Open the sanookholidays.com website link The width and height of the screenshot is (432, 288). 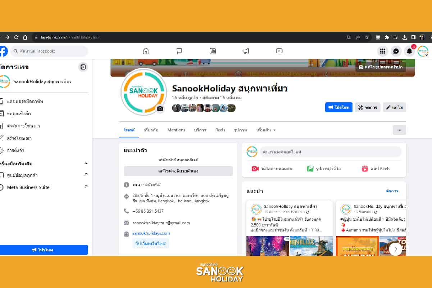coord(151,233)
